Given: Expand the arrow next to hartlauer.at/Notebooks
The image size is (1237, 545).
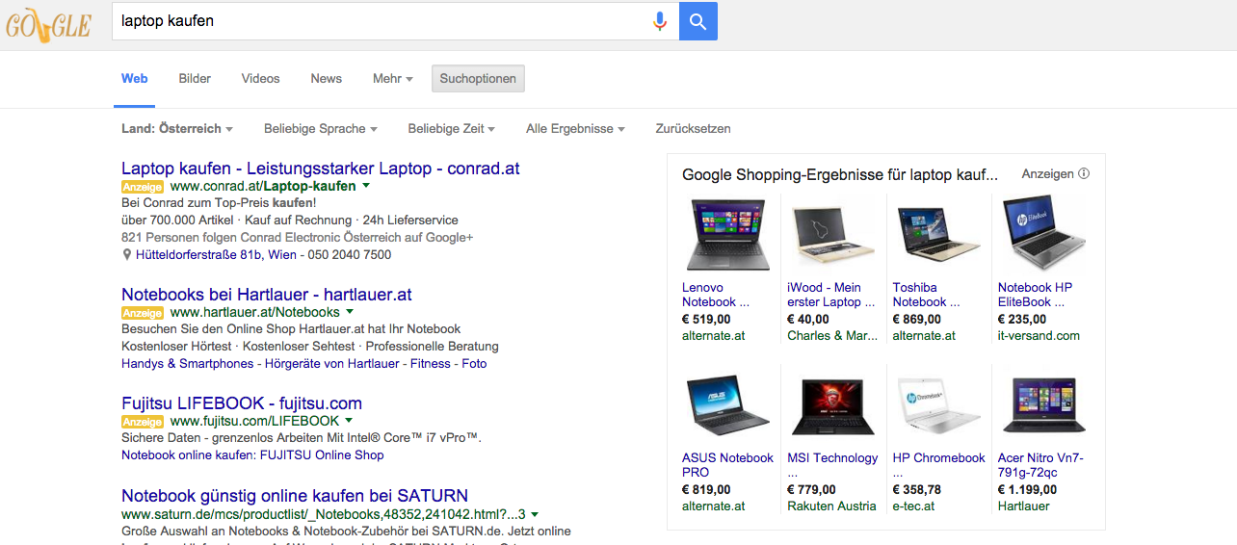Looking at the screenshot, I should (350, 312).
